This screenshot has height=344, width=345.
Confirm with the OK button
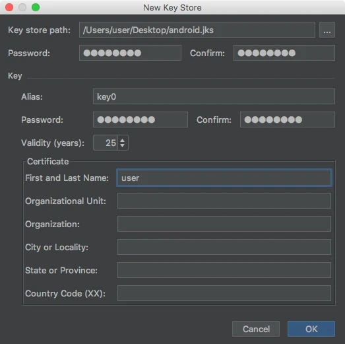(x=311, y=329)
